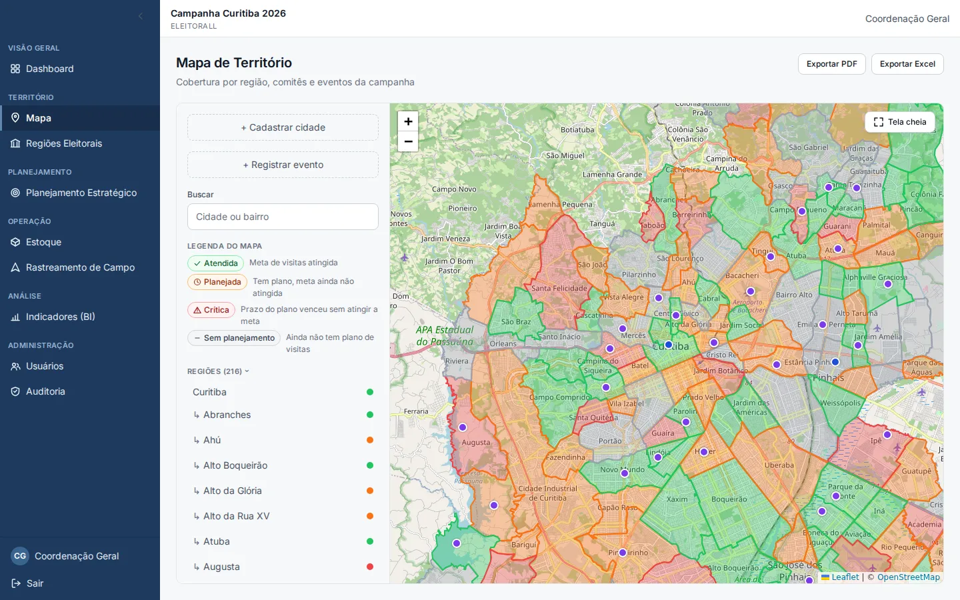The image size is (960, 600).
Task: Select Mapa in the sidebar
Action: pyautogui.click(x=80, y=118)
